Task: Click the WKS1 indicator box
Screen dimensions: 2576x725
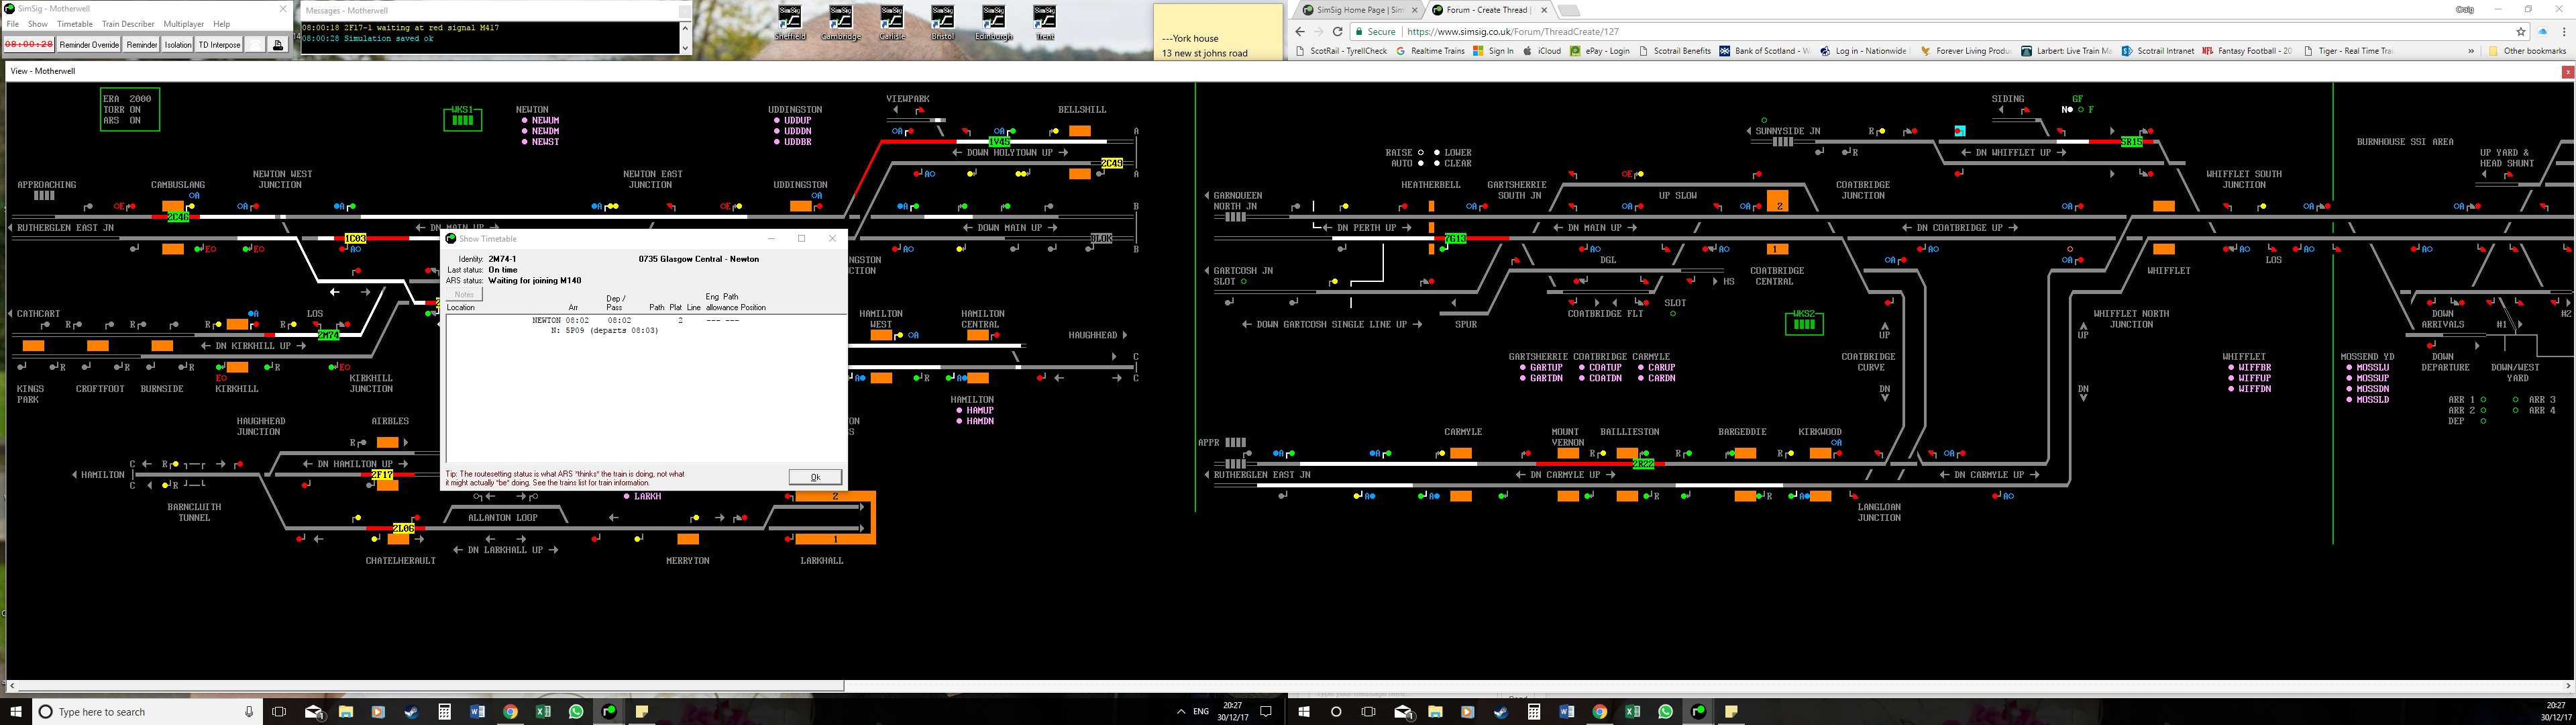Action: (462, 118)
